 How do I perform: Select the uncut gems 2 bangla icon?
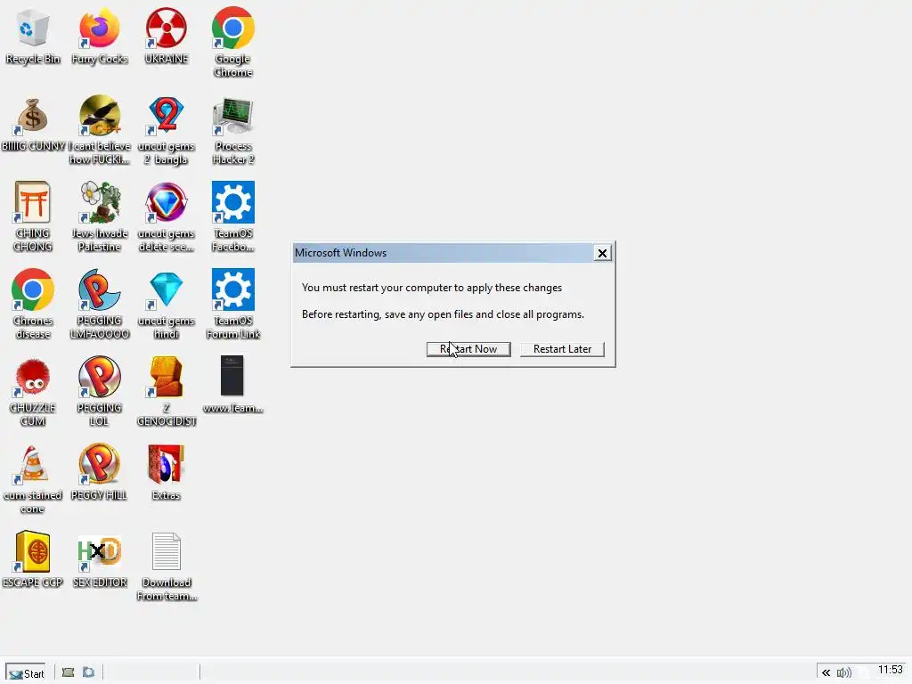(x=167, y=115)
